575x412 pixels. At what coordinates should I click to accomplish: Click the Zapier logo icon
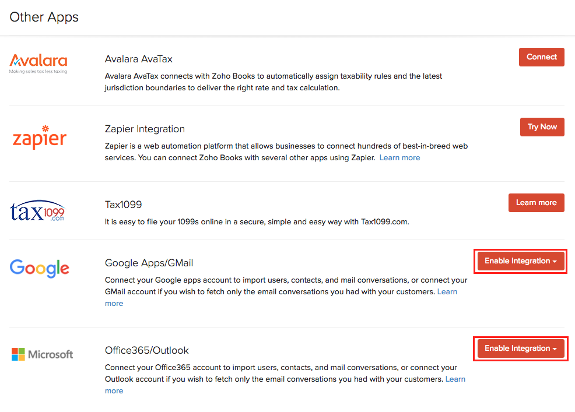coord(40,138)
